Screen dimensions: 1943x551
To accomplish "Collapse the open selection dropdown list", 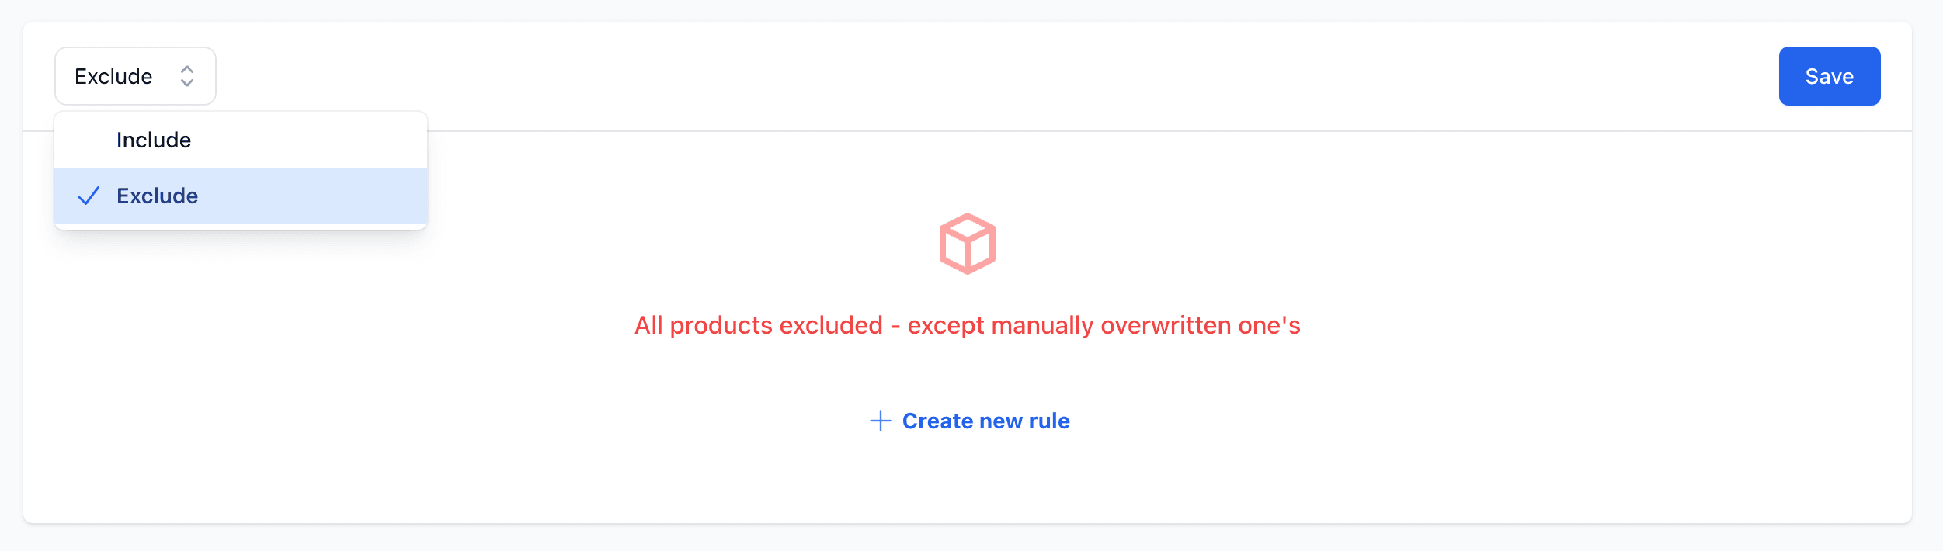I will [135, 75].
